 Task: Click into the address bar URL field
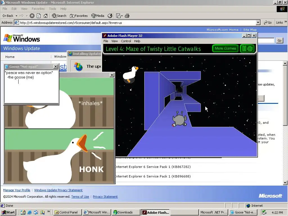[x=135, y=22]
